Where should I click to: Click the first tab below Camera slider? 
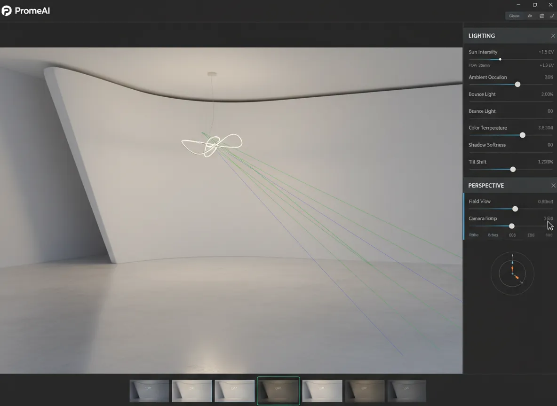coord(474,235)
